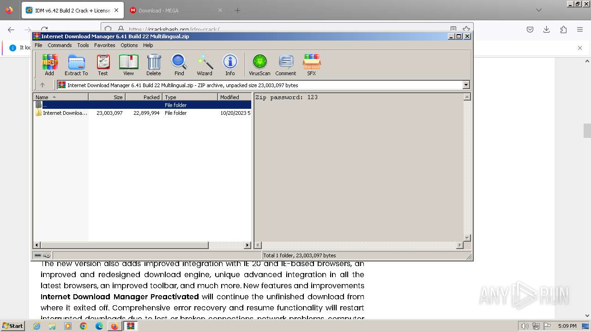Go up one level with the arrow button
The image size is (591, 332).
(x=42, y=85)
